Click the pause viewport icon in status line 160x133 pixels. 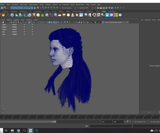pos(118,8)
